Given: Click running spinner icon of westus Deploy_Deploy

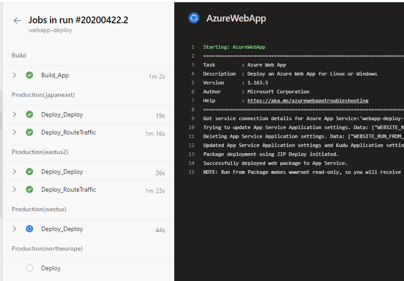Looking at the screenshot, I should pyautogui.click(x=29, y=229).
